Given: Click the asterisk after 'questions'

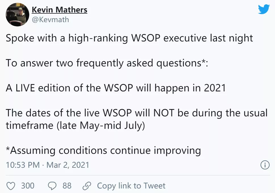Looking at the screenshot, I should pyautogui.click(x=203, y=61).
